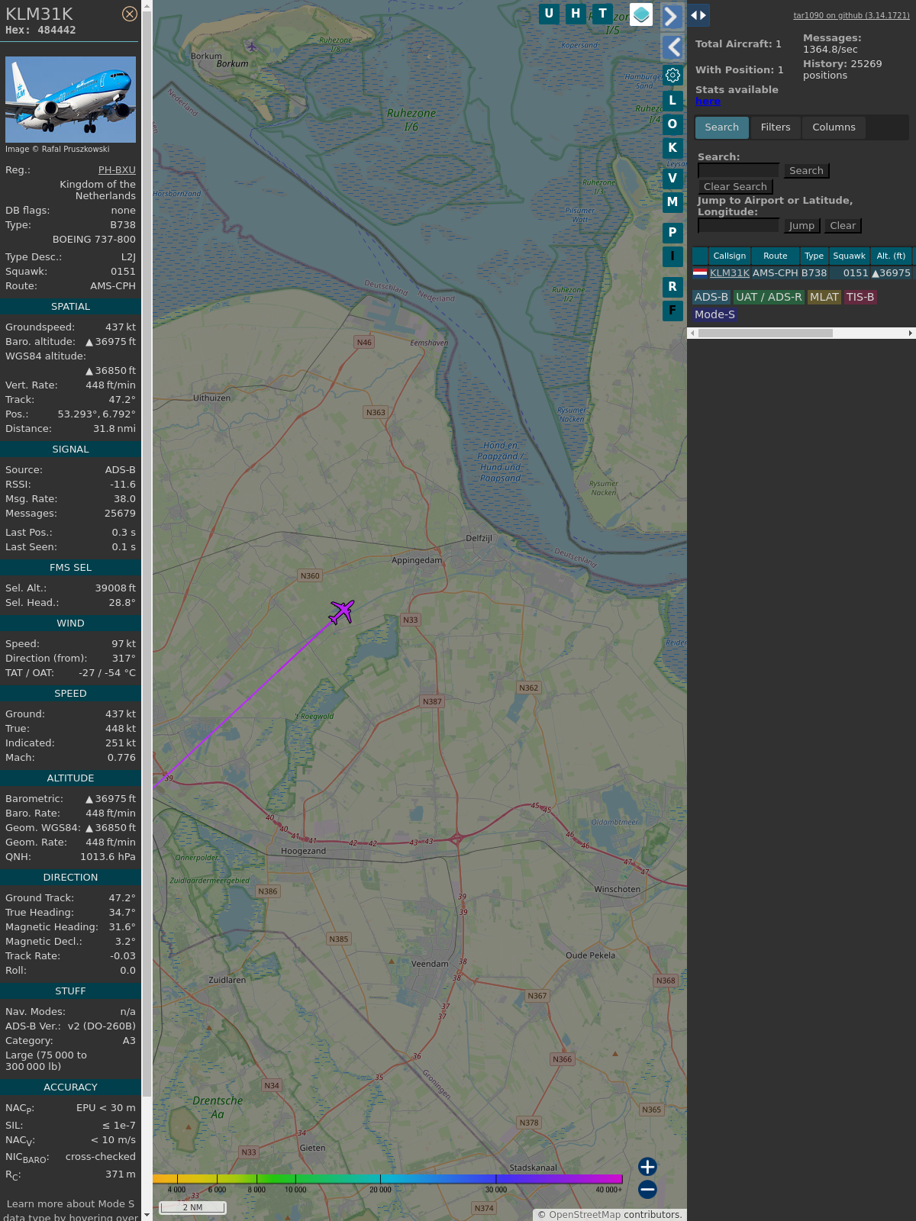Screen dimensions: 916x1221
Task: Toggle the UAT / ADS-R source legend
Action: [769, 298]
